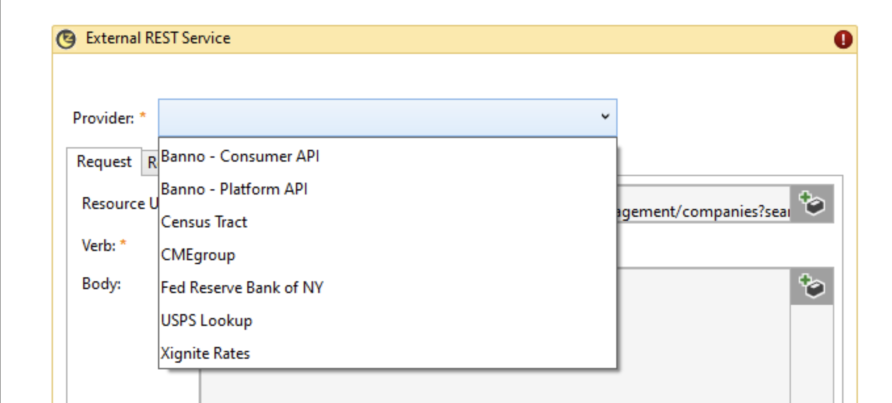Click the red error alert icon
The width and height of the screenshot is (892, 403).
[843, 39]
